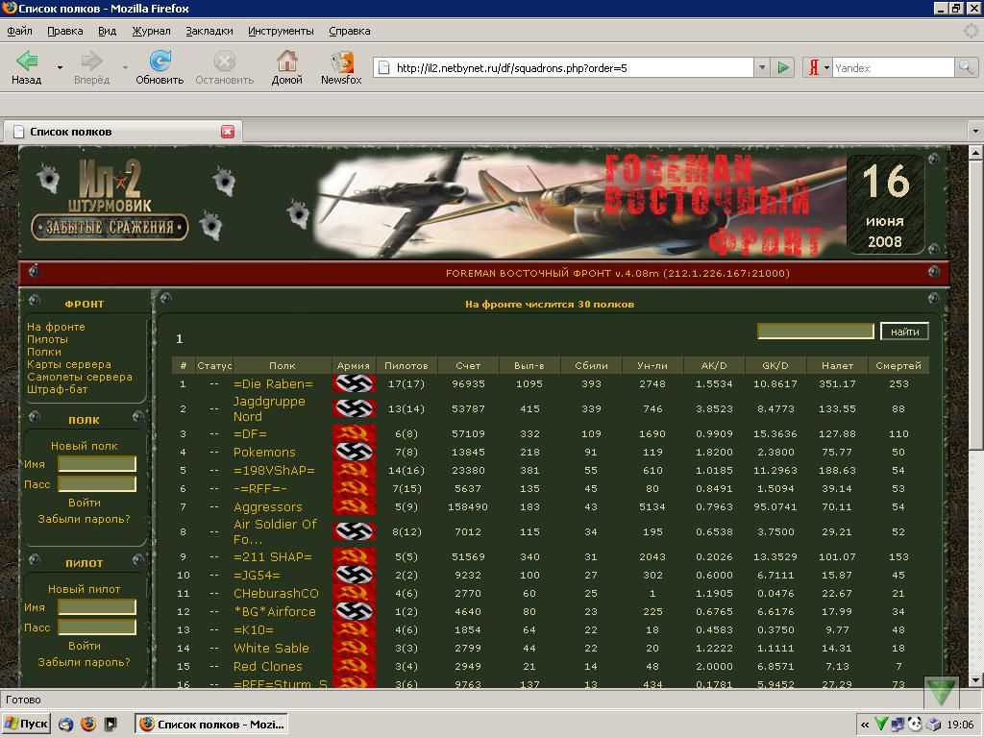The height and width of the screenshot is (738, 984).
Task: Open the Домой home page icon
Action: [286, 67]
